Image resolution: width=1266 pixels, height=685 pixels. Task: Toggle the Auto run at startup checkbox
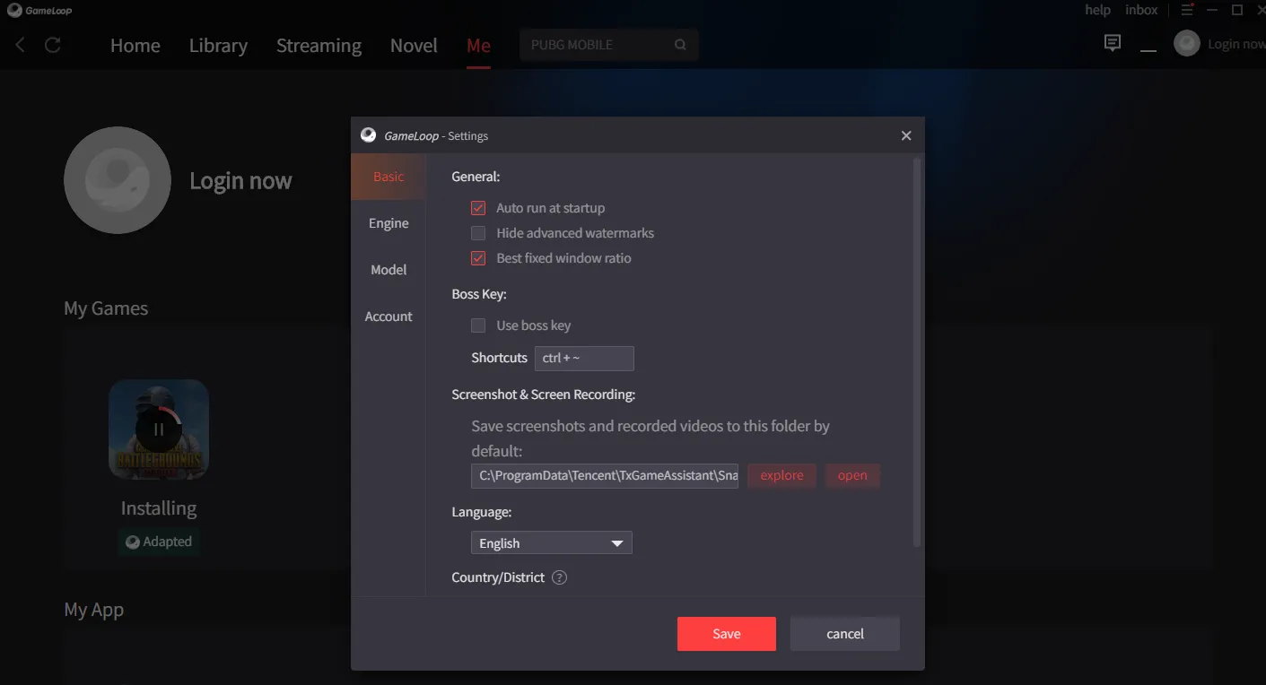click(478, 208)
